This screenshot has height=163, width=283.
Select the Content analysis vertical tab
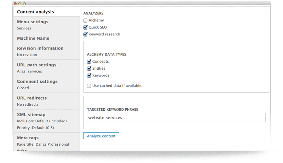click(47, 12)
